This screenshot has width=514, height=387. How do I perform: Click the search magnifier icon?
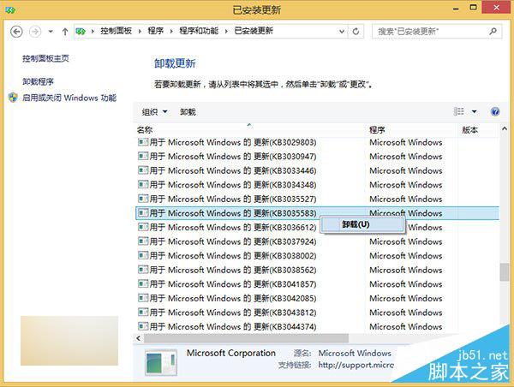pos(493,32)
